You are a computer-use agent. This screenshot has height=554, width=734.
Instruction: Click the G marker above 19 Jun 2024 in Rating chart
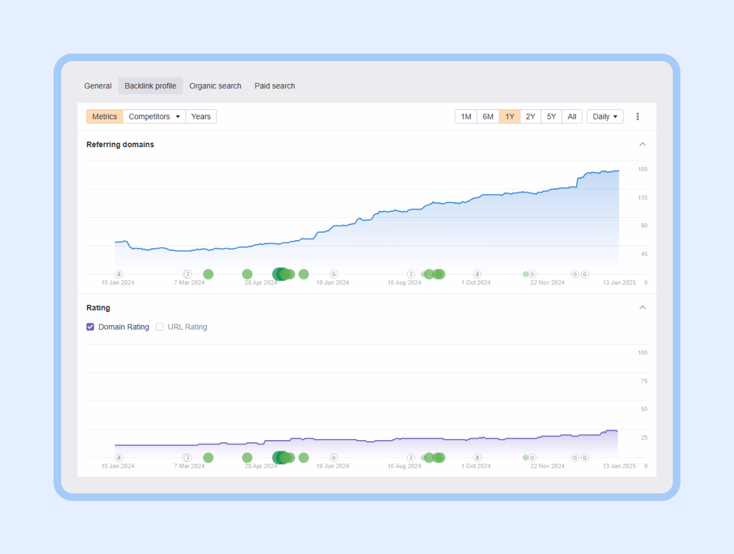click(334, 458)
